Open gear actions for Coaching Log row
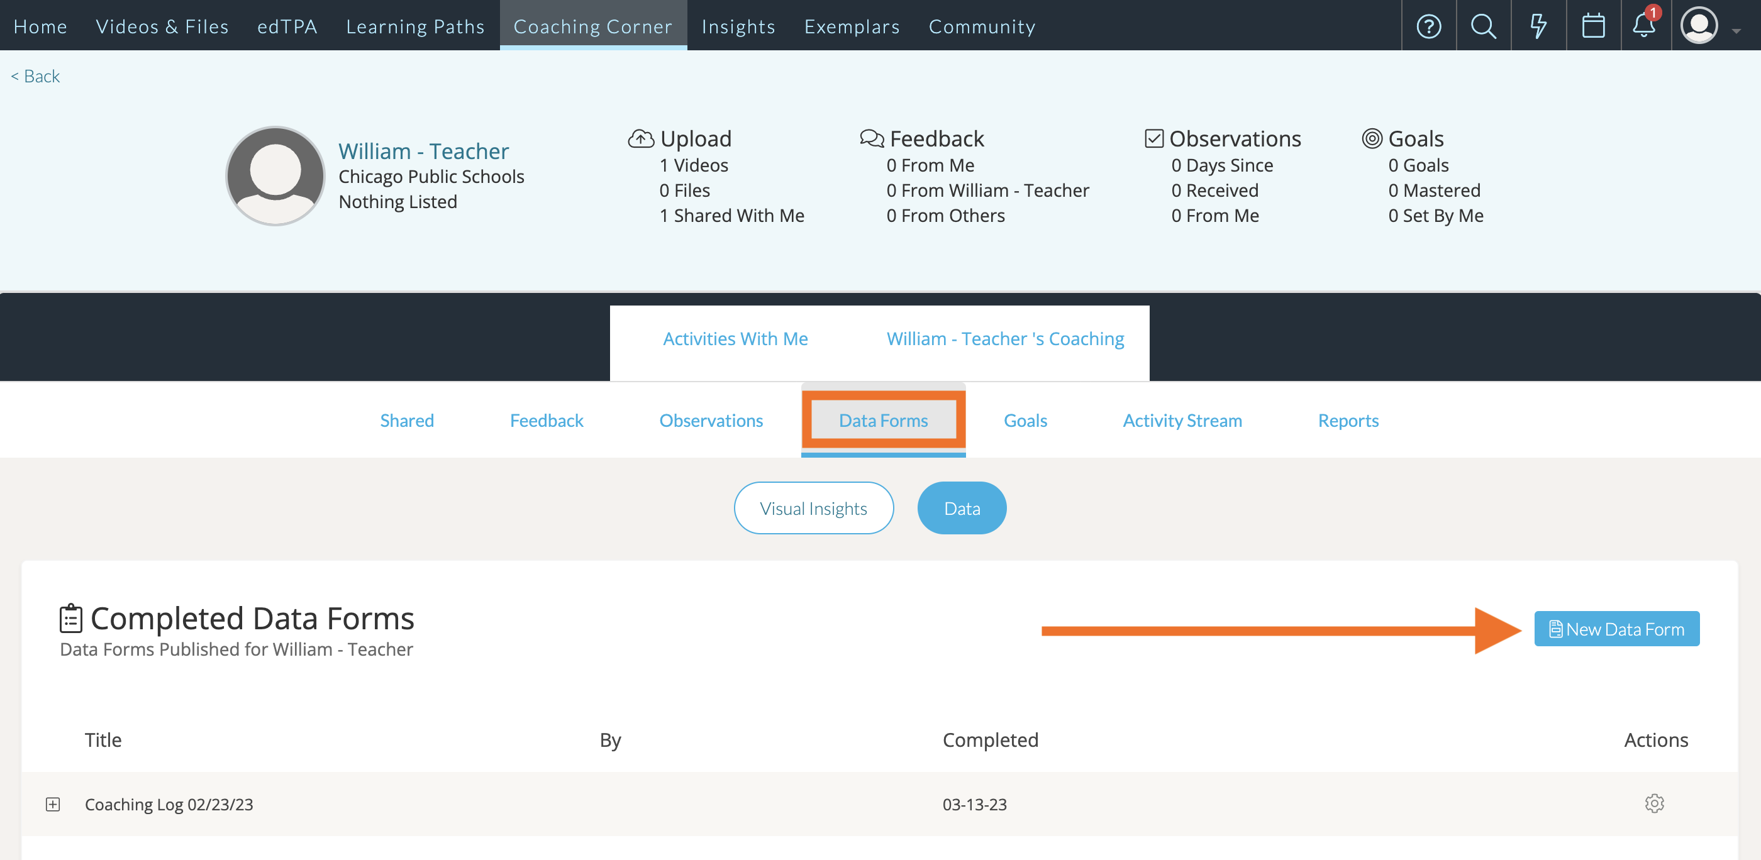Screen dimensions: 1761x860 click(1653, 803)
